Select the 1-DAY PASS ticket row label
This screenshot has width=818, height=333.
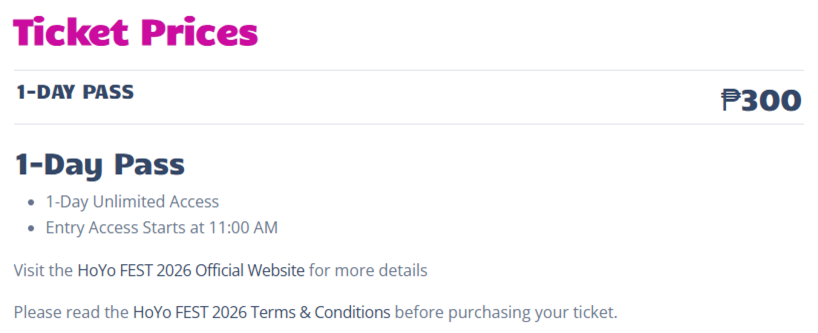click(x=75, y=92)
